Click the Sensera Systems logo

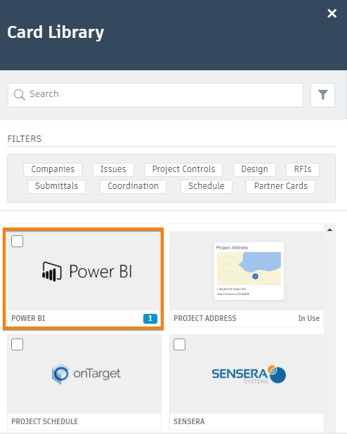coord(249,374)
